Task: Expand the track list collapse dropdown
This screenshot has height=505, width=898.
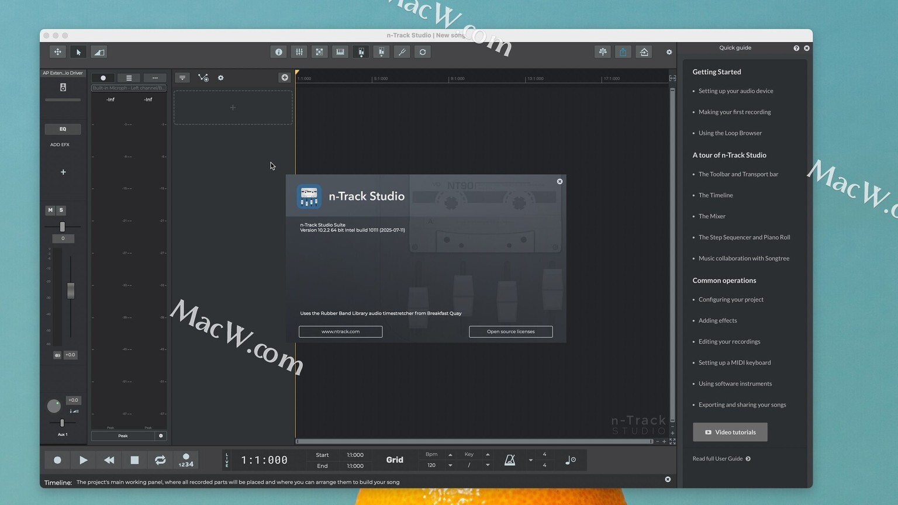Action: [x=182, y=78]
